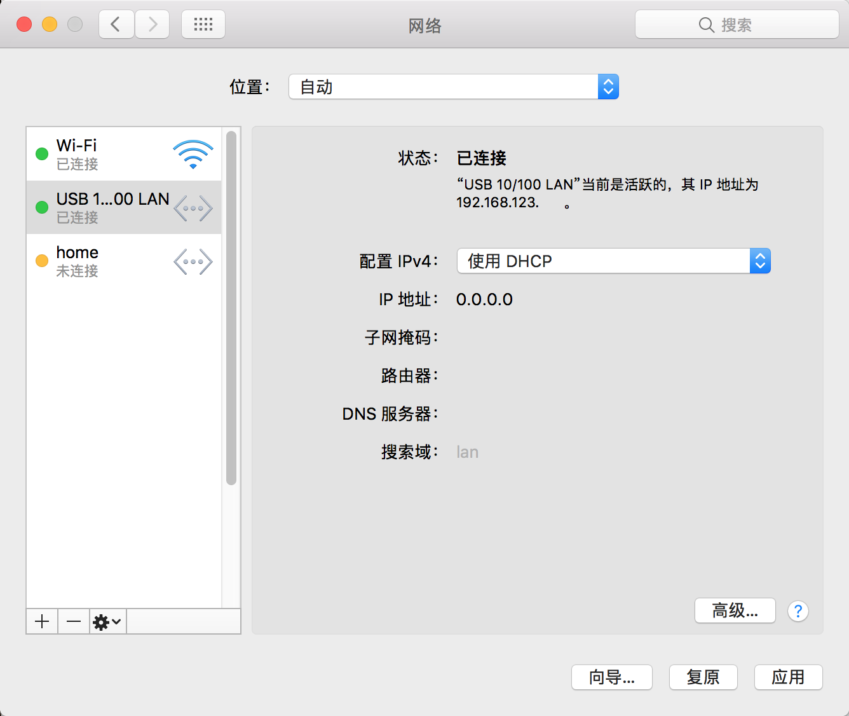Click the green dot beside USB LAN
Screen dimensions: 849x716
pyautogui.click(x=42, y=207)
